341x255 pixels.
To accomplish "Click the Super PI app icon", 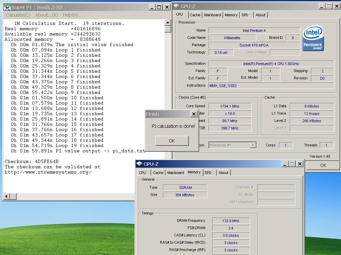I will 7,7.
